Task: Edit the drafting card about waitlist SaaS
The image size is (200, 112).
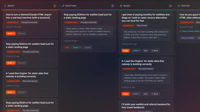Action: (67, 47)
